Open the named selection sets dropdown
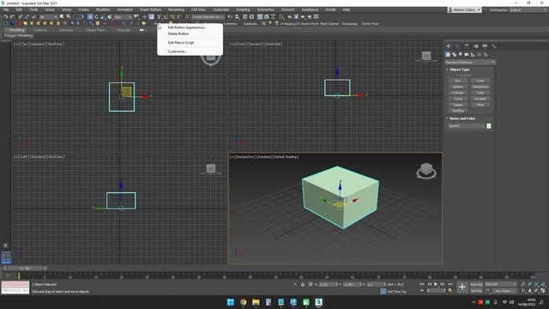This screenshot has height=309, width=549. point(208,16)
